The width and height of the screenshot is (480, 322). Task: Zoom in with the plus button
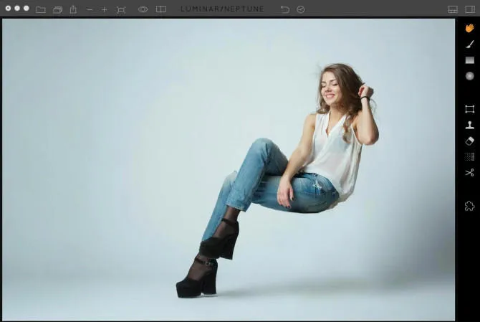point(104,9)
